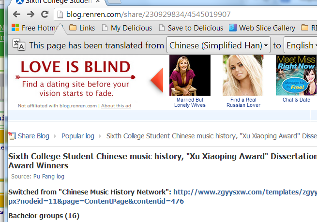317x222 pixels.
Task: Click the page icon in address bar
Action: tap(60, 15)
